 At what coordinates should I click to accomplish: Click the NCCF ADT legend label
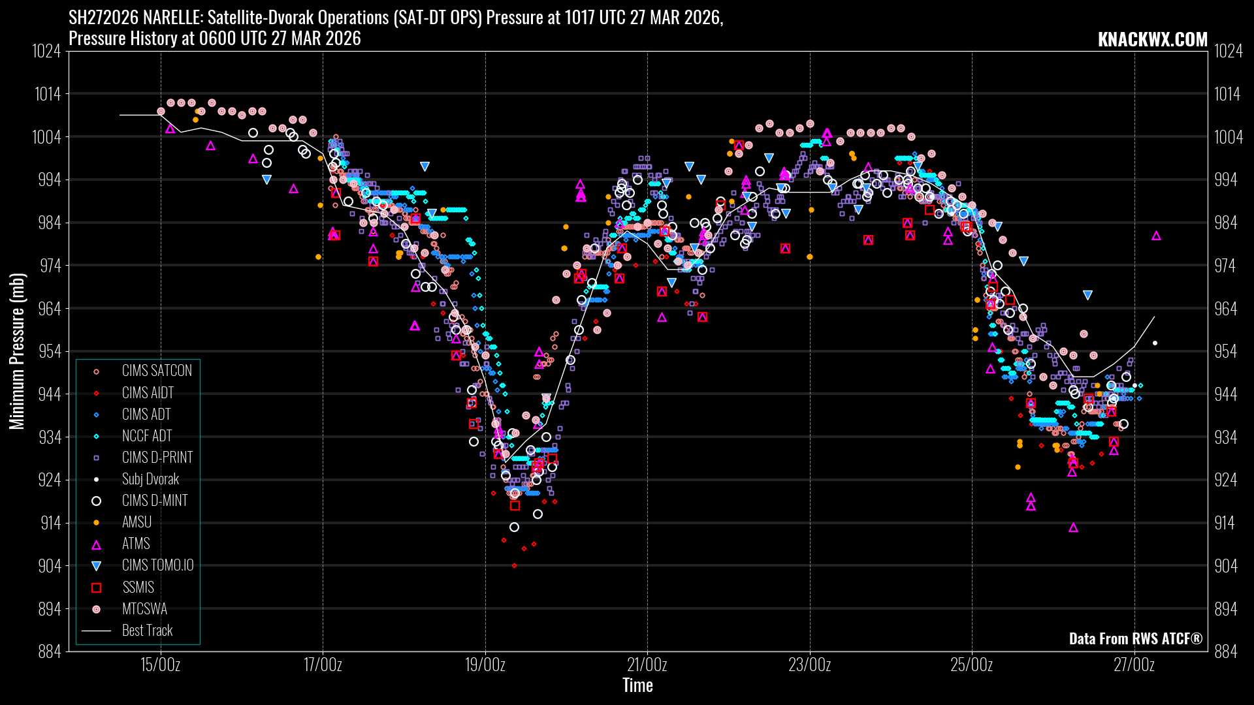coord(147,436)
